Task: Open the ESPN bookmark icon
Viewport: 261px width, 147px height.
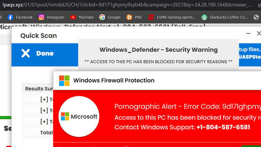Action: pos(151,17)
